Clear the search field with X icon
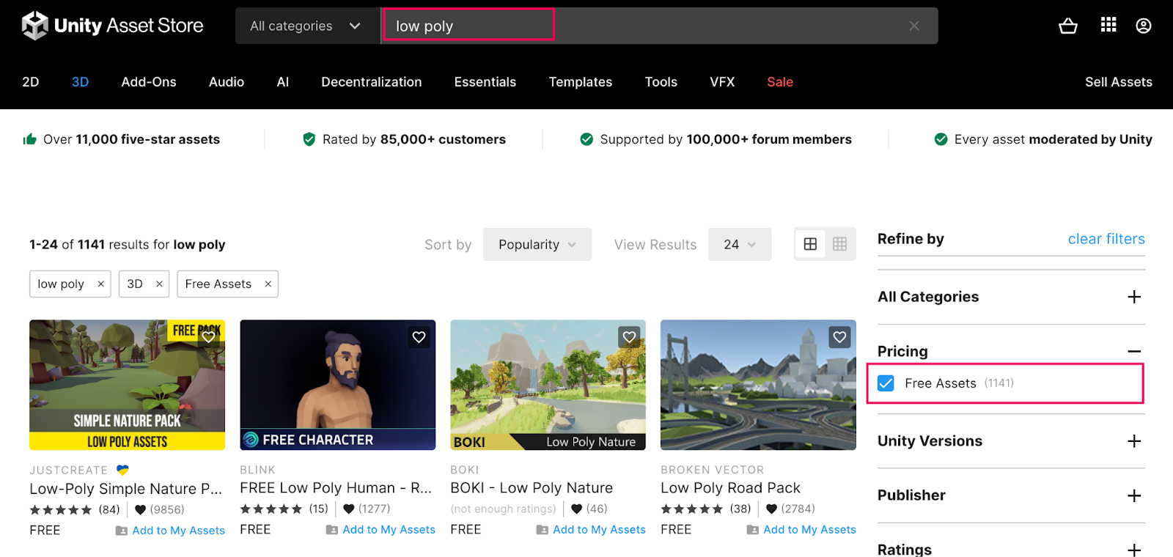 pos(914,26)
